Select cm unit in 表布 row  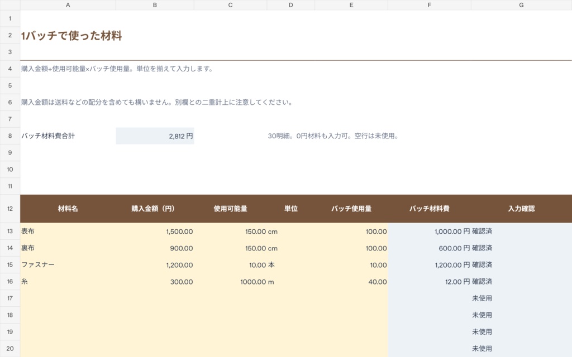(x=290, y=231)
